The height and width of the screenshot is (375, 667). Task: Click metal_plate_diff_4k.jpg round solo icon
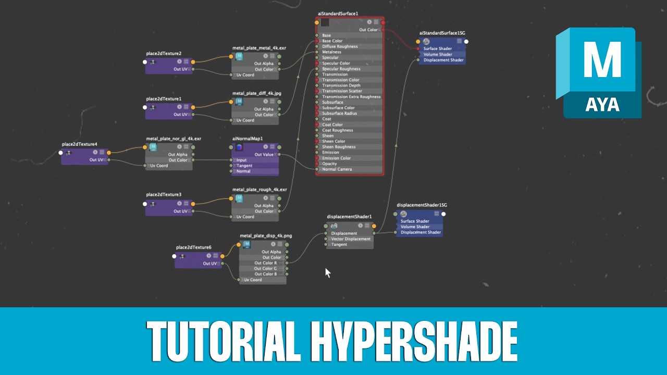pyautogui.click(x=265, y=102)
